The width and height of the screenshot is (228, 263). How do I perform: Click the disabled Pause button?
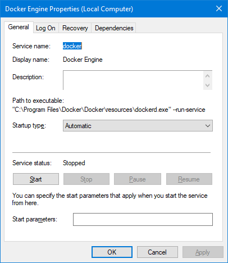(138, 179)
